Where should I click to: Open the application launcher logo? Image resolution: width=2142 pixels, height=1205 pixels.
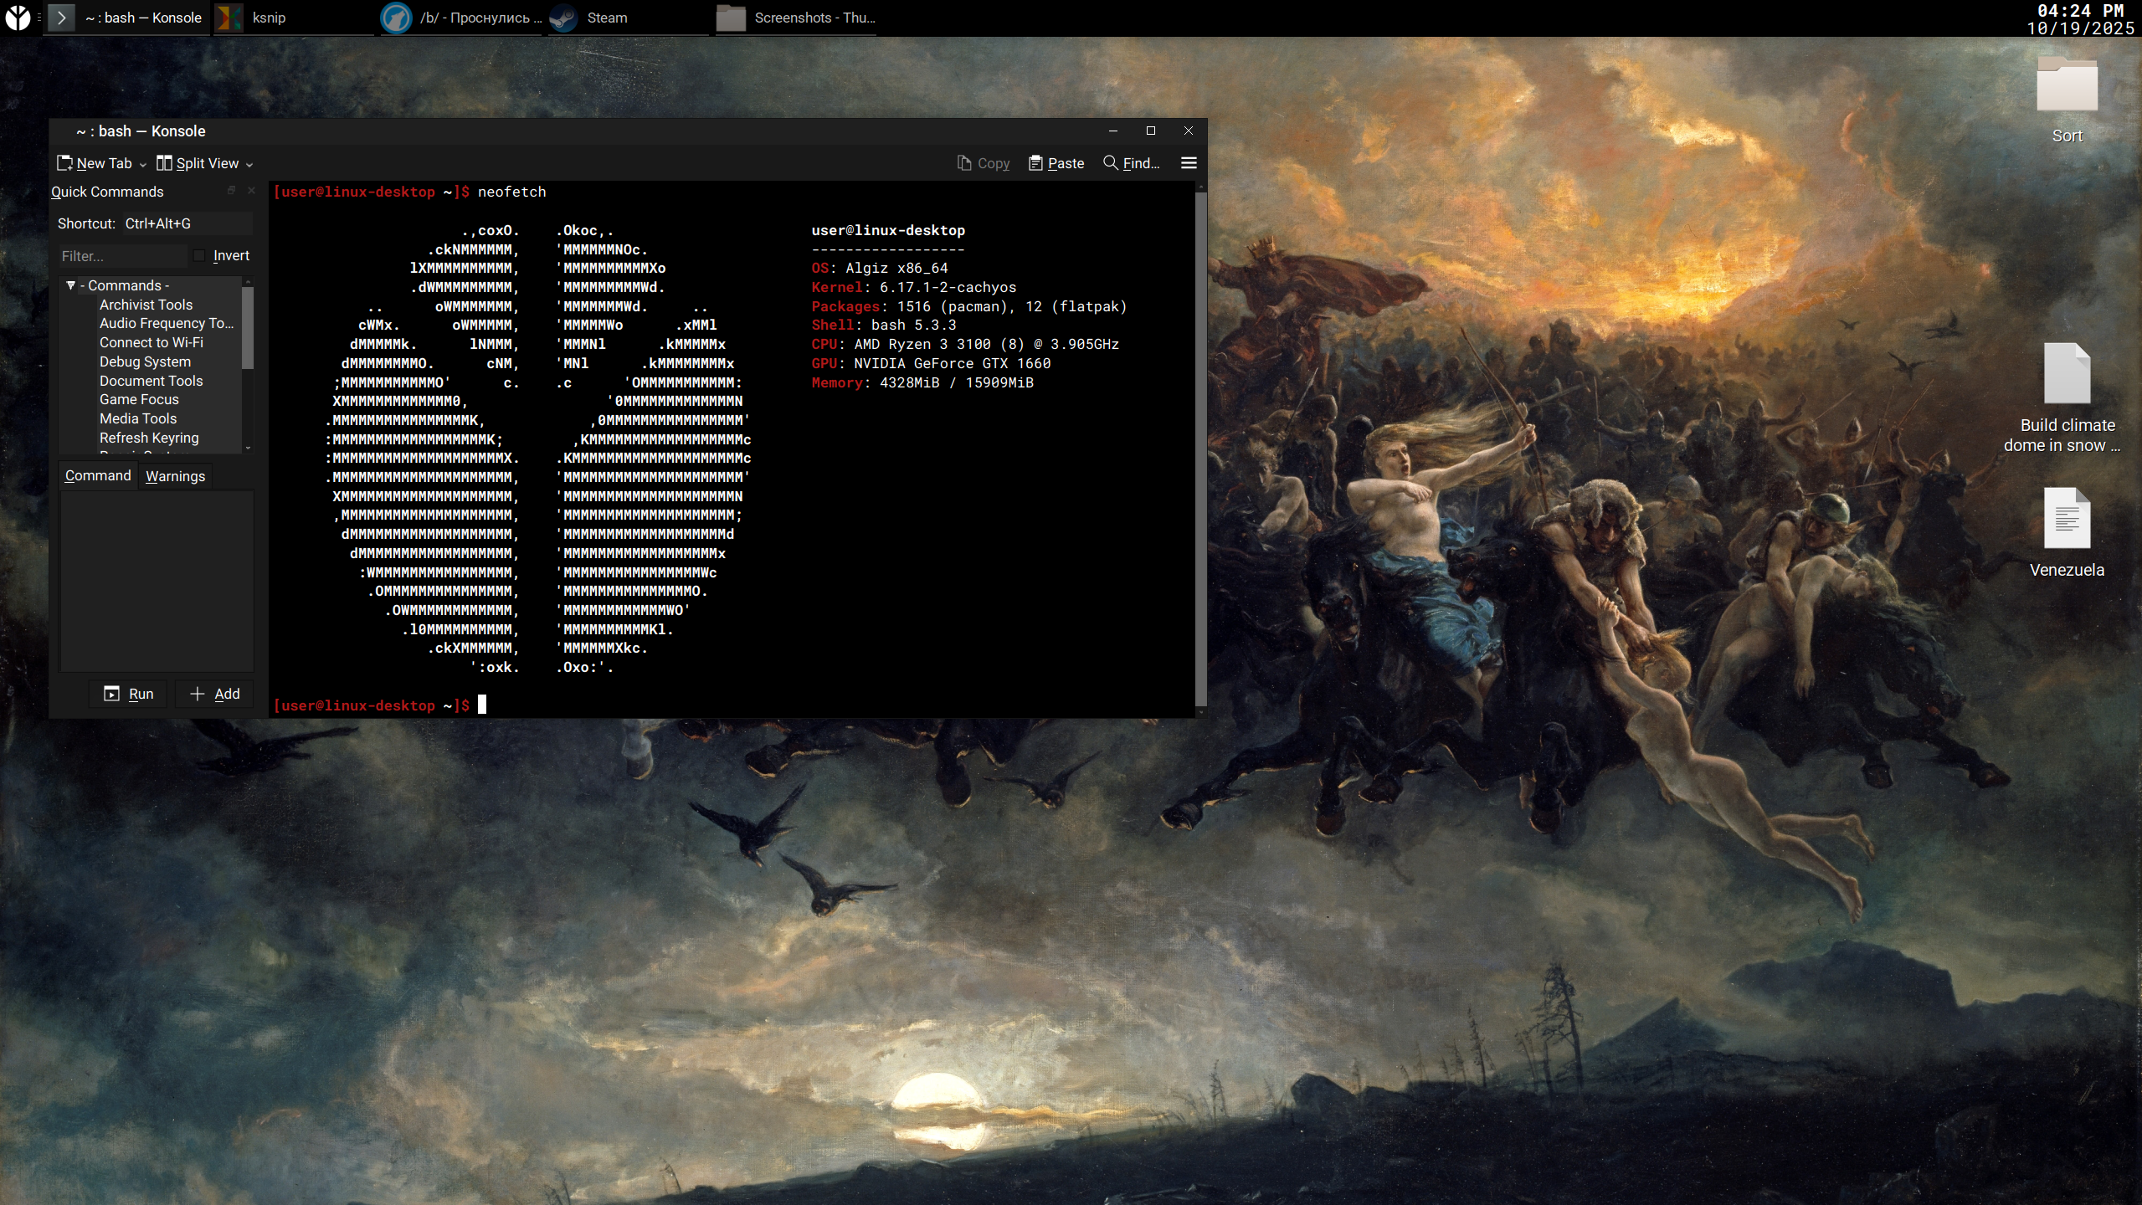[18, 18]
